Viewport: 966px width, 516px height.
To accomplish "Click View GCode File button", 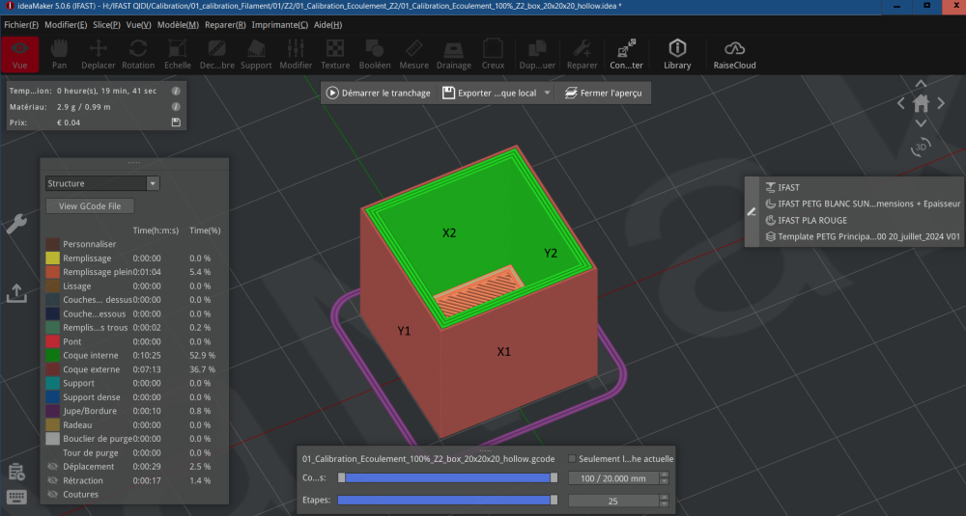I will [90, 206].
